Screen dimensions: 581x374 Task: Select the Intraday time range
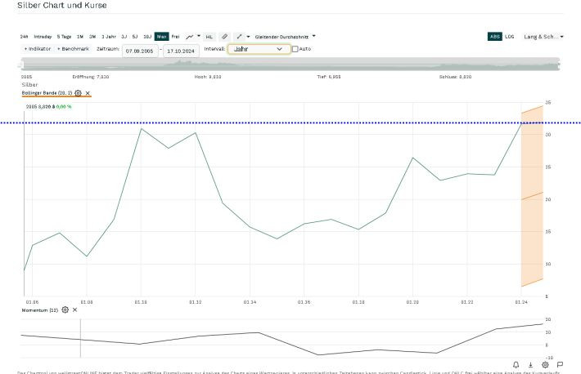[43, 37]
